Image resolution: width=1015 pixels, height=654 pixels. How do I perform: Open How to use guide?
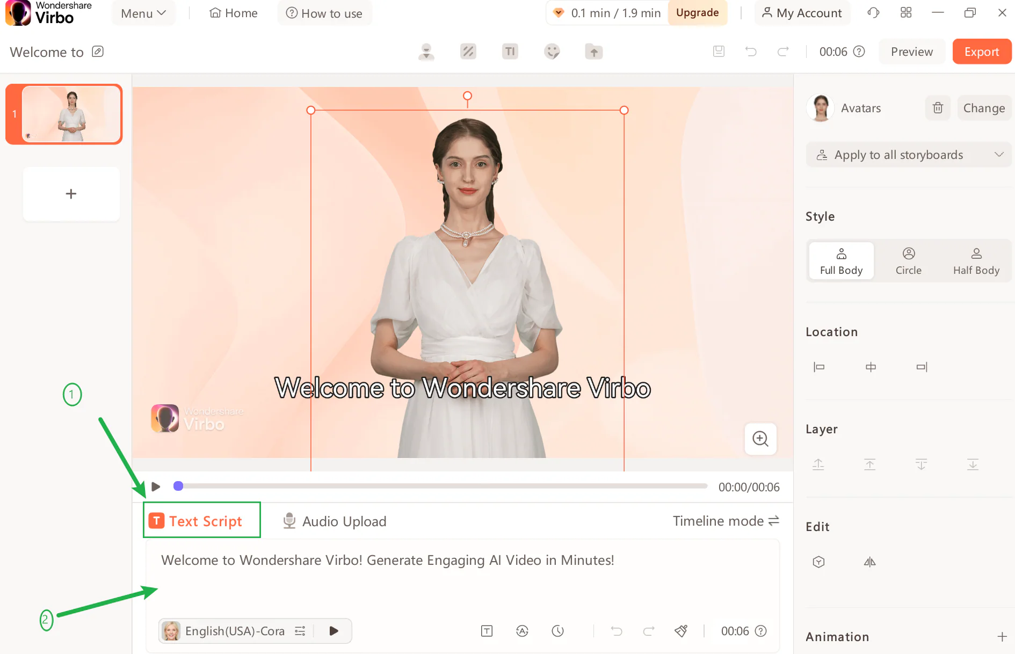point(324,13)
